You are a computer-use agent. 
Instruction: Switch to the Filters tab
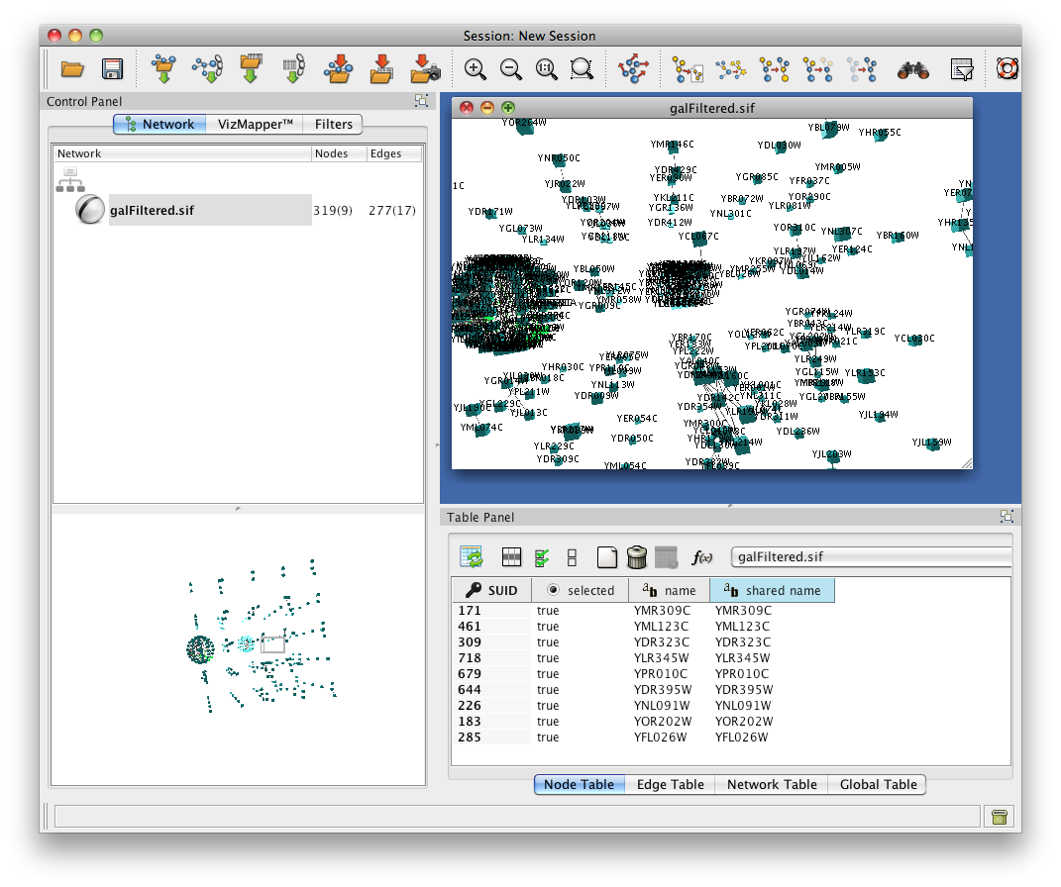tap(334, 124)
